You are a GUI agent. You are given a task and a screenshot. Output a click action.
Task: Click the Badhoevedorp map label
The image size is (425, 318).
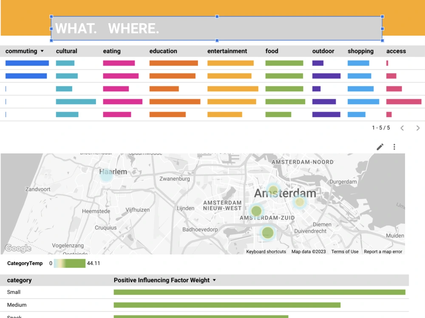pyautogui.click(x=200, y=229)
